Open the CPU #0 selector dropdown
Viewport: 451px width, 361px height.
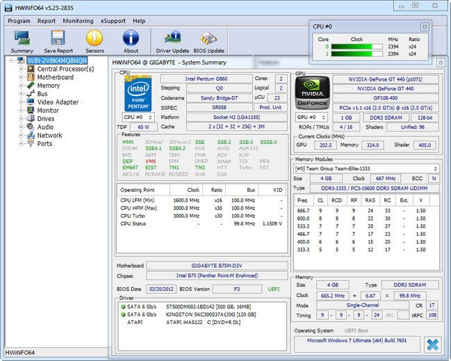(138, 117)
